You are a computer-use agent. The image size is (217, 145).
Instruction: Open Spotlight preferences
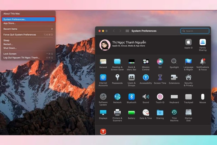(x=174, y=63)
